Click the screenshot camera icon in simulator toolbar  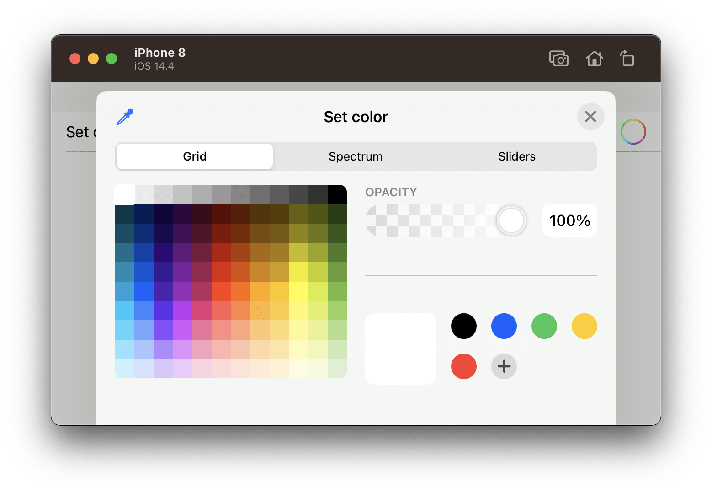(x=558, y=59)
